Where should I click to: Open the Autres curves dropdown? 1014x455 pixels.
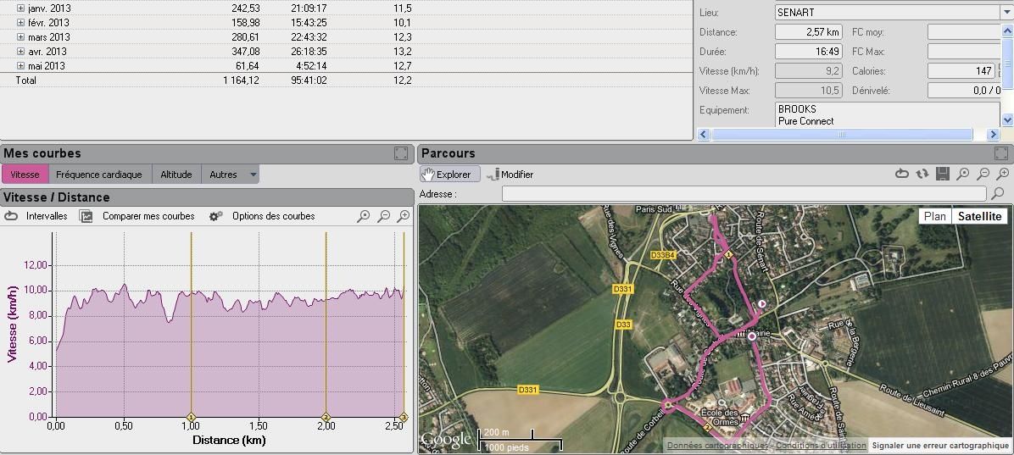253,175
